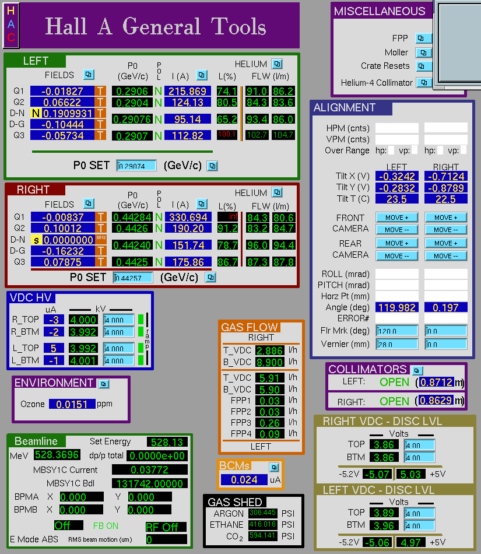
Task: Click the related display icon beside LEFT P0 SET
Action: coord(212,166)
